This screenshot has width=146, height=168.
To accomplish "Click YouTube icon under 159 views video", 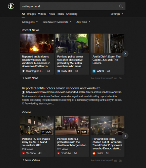I will pyautogui.click(x=23, y=153).
